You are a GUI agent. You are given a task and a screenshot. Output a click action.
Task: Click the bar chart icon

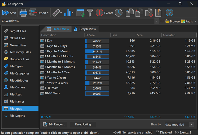click(x=67, y=13)
